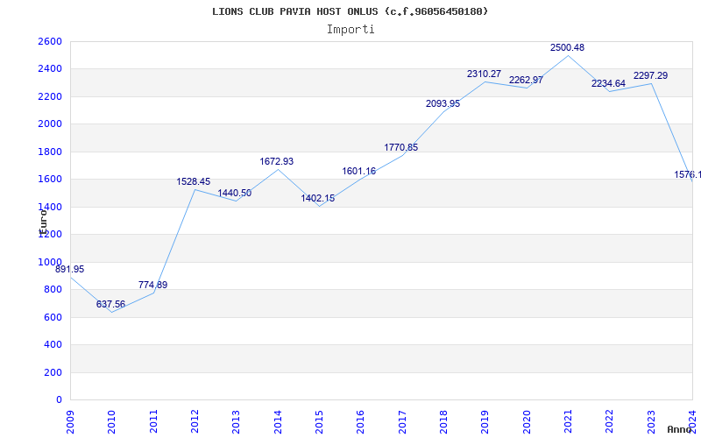Select the 2500.48 peak data label
The width and height of the screenshot is (701, 438).
coord(567,48)
